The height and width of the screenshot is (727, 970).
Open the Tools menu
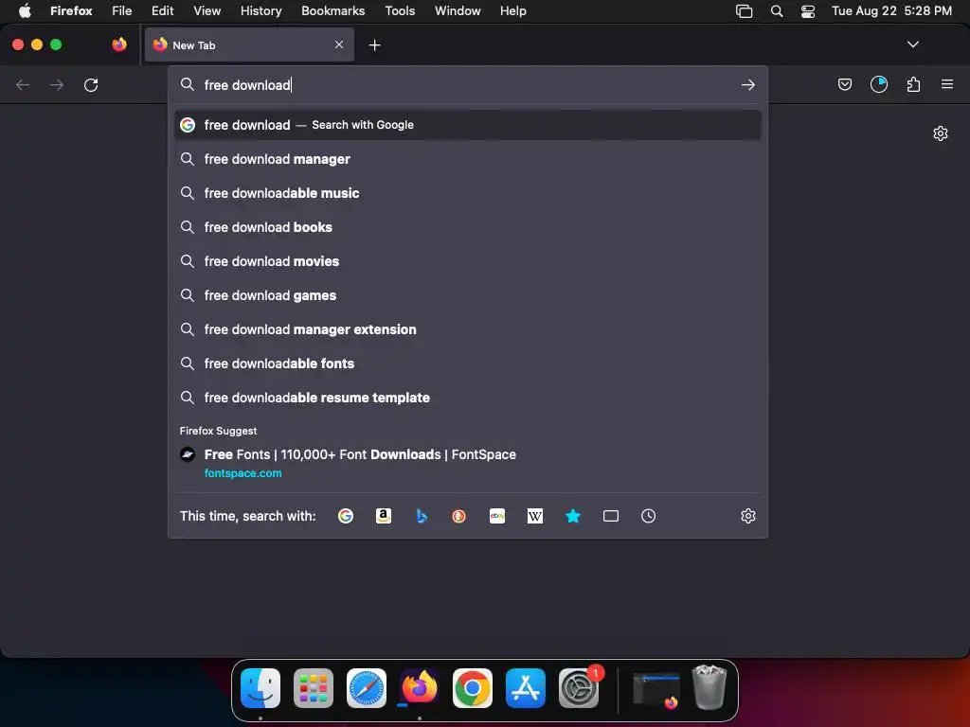pos(400,10)
